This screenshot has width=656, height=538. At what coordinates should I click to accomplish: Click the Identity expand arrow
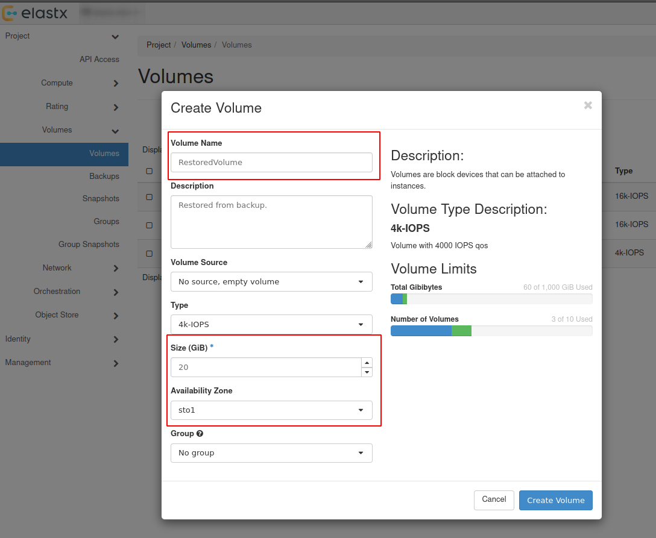coord(116,339)
